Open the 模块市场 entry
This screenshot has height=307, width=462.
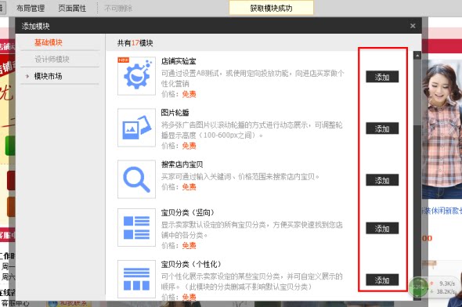48,76
